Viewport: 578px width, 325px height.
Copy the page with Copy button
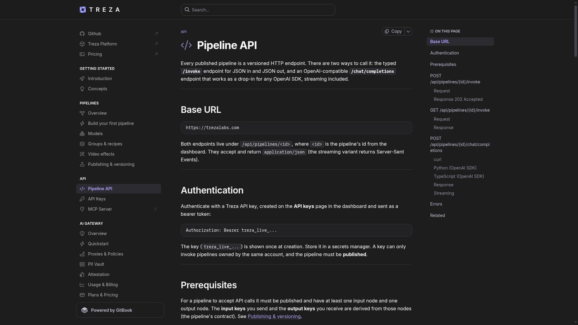tap(393, 31)
